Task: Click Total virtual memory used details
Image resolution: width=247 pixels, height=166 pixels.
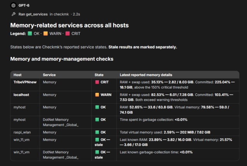Action: click(x=165, y=132)
